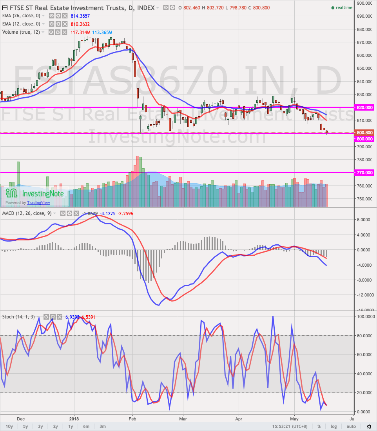Click the 820.000 price level label

365,107
